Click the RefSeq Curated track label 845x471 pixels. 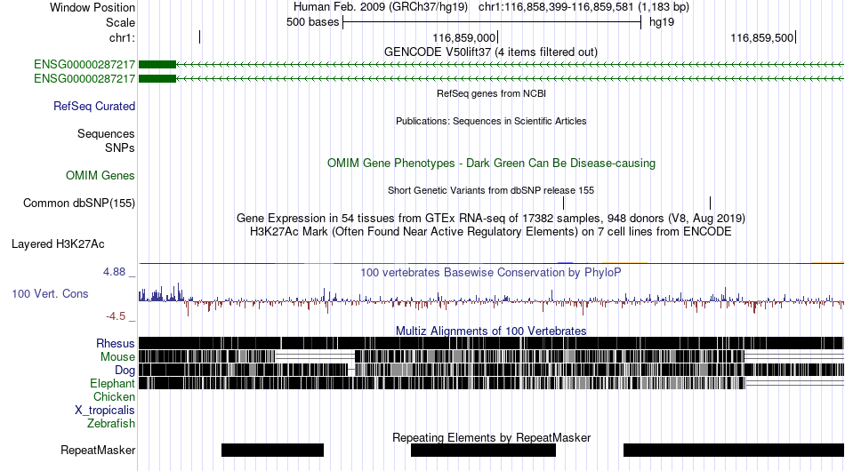pos(94,106)
